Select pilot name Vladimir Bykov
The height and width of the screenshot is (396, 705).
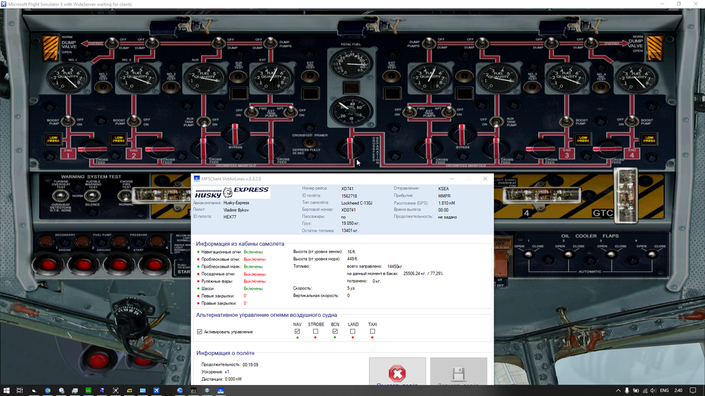(236, 210)
